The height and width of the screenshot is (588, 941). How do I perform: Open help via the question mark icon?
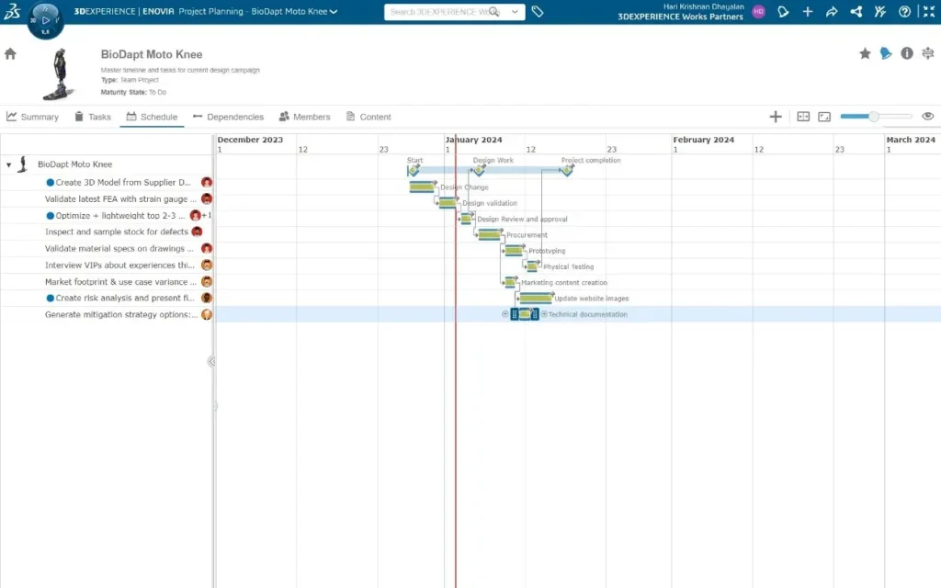point(904,11)
